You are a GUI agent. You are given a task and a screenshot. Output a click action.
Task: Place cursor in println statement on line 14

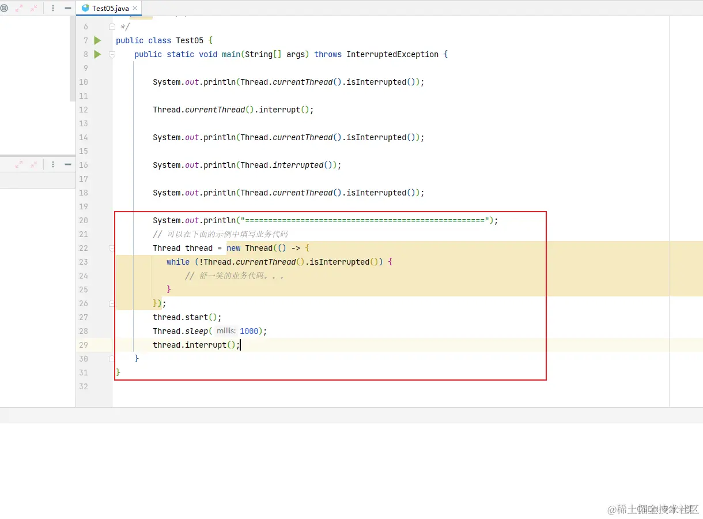point(288,137)
